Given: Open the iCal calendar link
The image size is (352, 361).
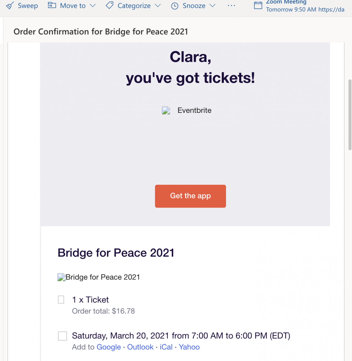Looking at the screenshot, I should pos(166,347).
